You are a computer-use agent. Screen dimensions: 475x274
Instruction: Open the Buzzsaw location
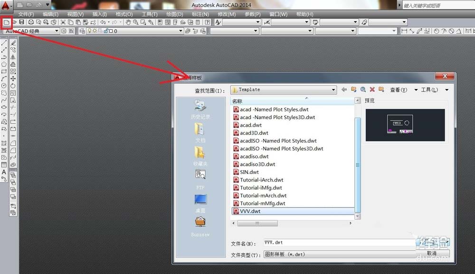(x=200, y=227)
